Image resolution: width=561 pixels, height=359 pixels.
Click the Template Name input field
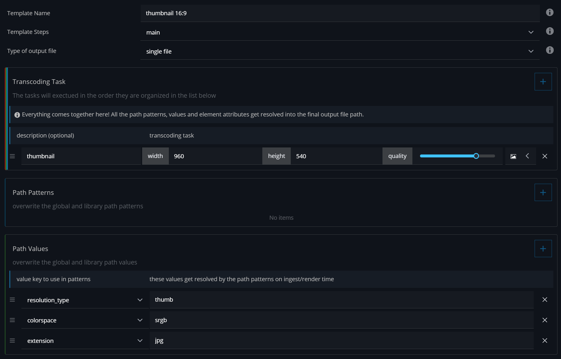tap(340, 13)
